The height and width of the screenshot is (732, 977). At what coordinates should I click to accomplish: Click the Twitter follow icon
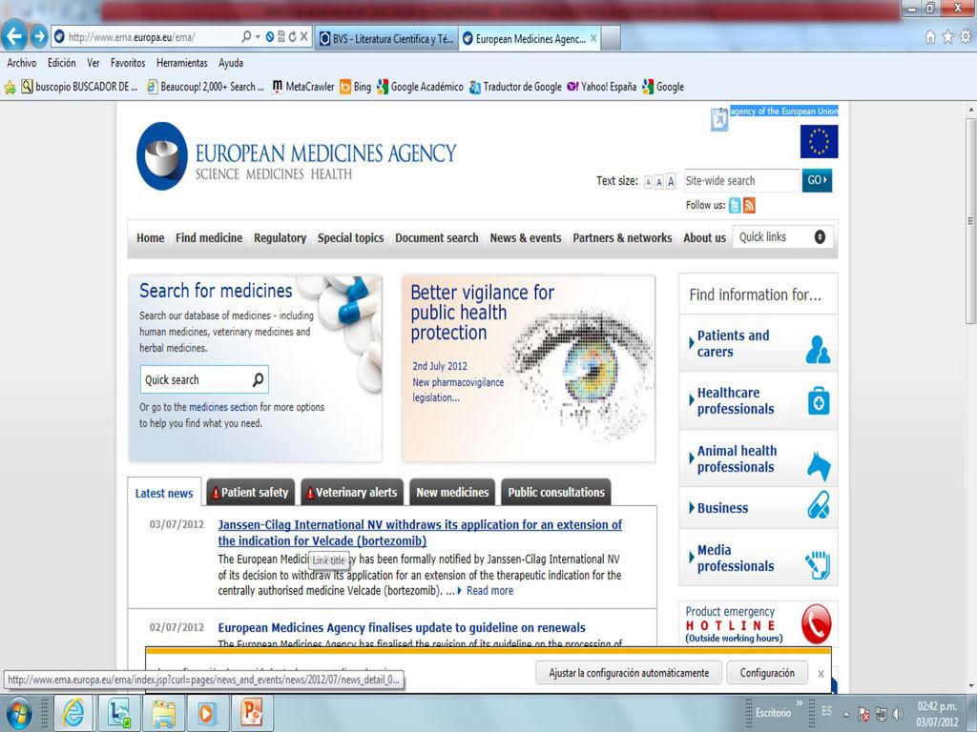pos(736,206)
